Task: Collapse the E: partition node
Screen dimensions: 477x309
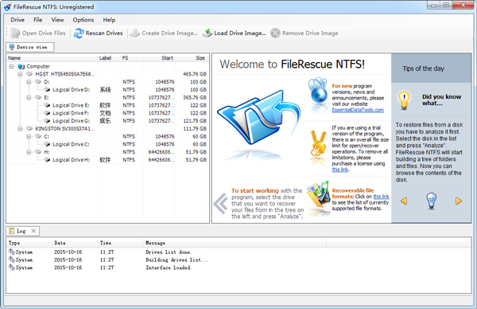Action: (29, 97)
